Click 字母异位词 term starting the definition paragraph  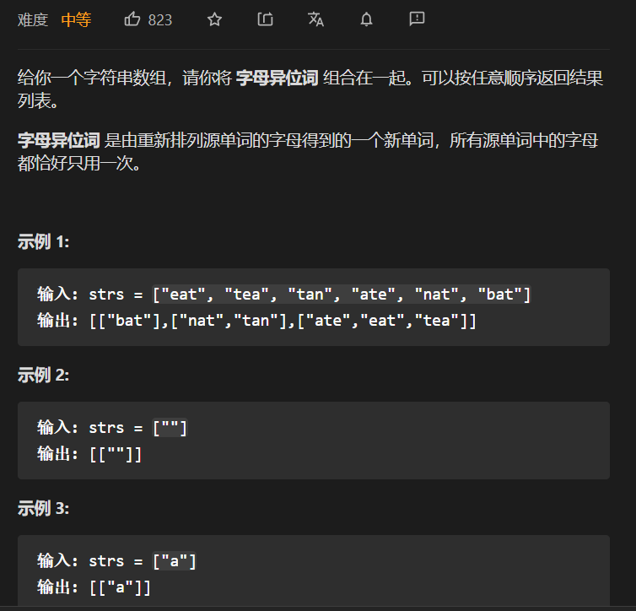tap(59, 140)
